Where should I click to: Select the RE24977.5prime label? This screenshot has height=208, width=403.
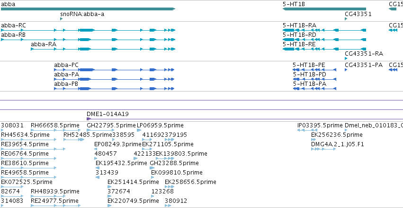click(x=54, y=201)
